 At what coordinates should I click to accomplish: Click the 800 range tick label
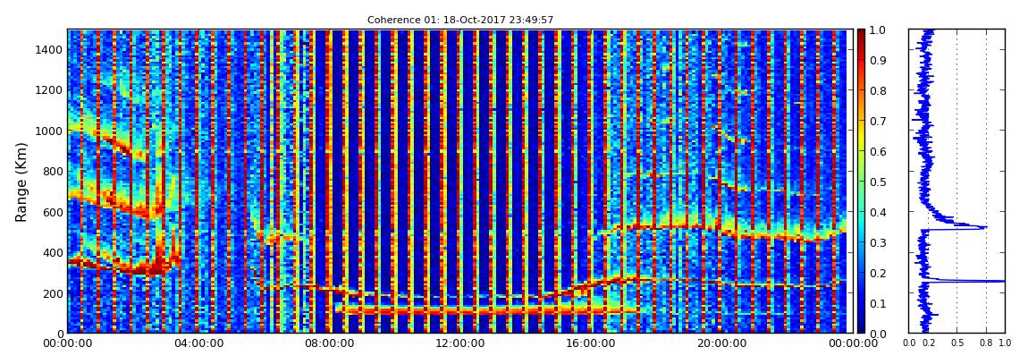52,172
